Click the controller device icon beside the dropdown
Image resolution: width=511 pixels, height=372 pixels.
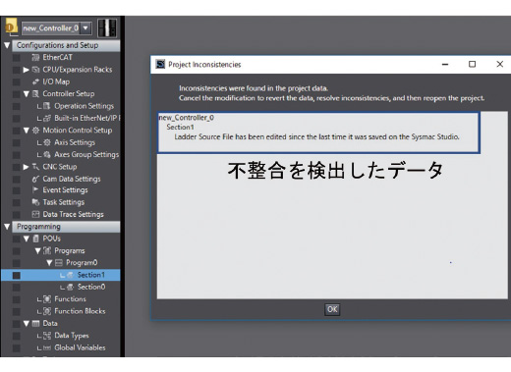[x=11, y=27]
